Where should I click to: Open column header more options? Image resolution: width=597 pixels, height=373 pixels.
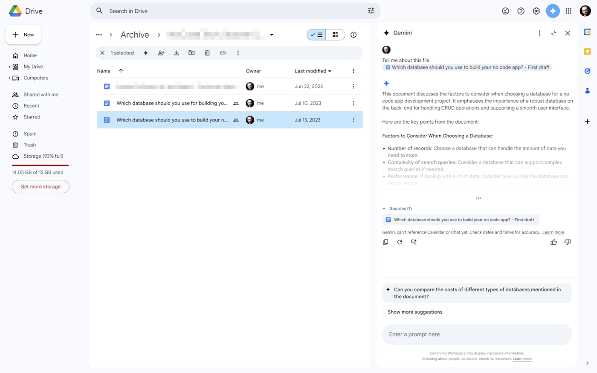(354, 71)
